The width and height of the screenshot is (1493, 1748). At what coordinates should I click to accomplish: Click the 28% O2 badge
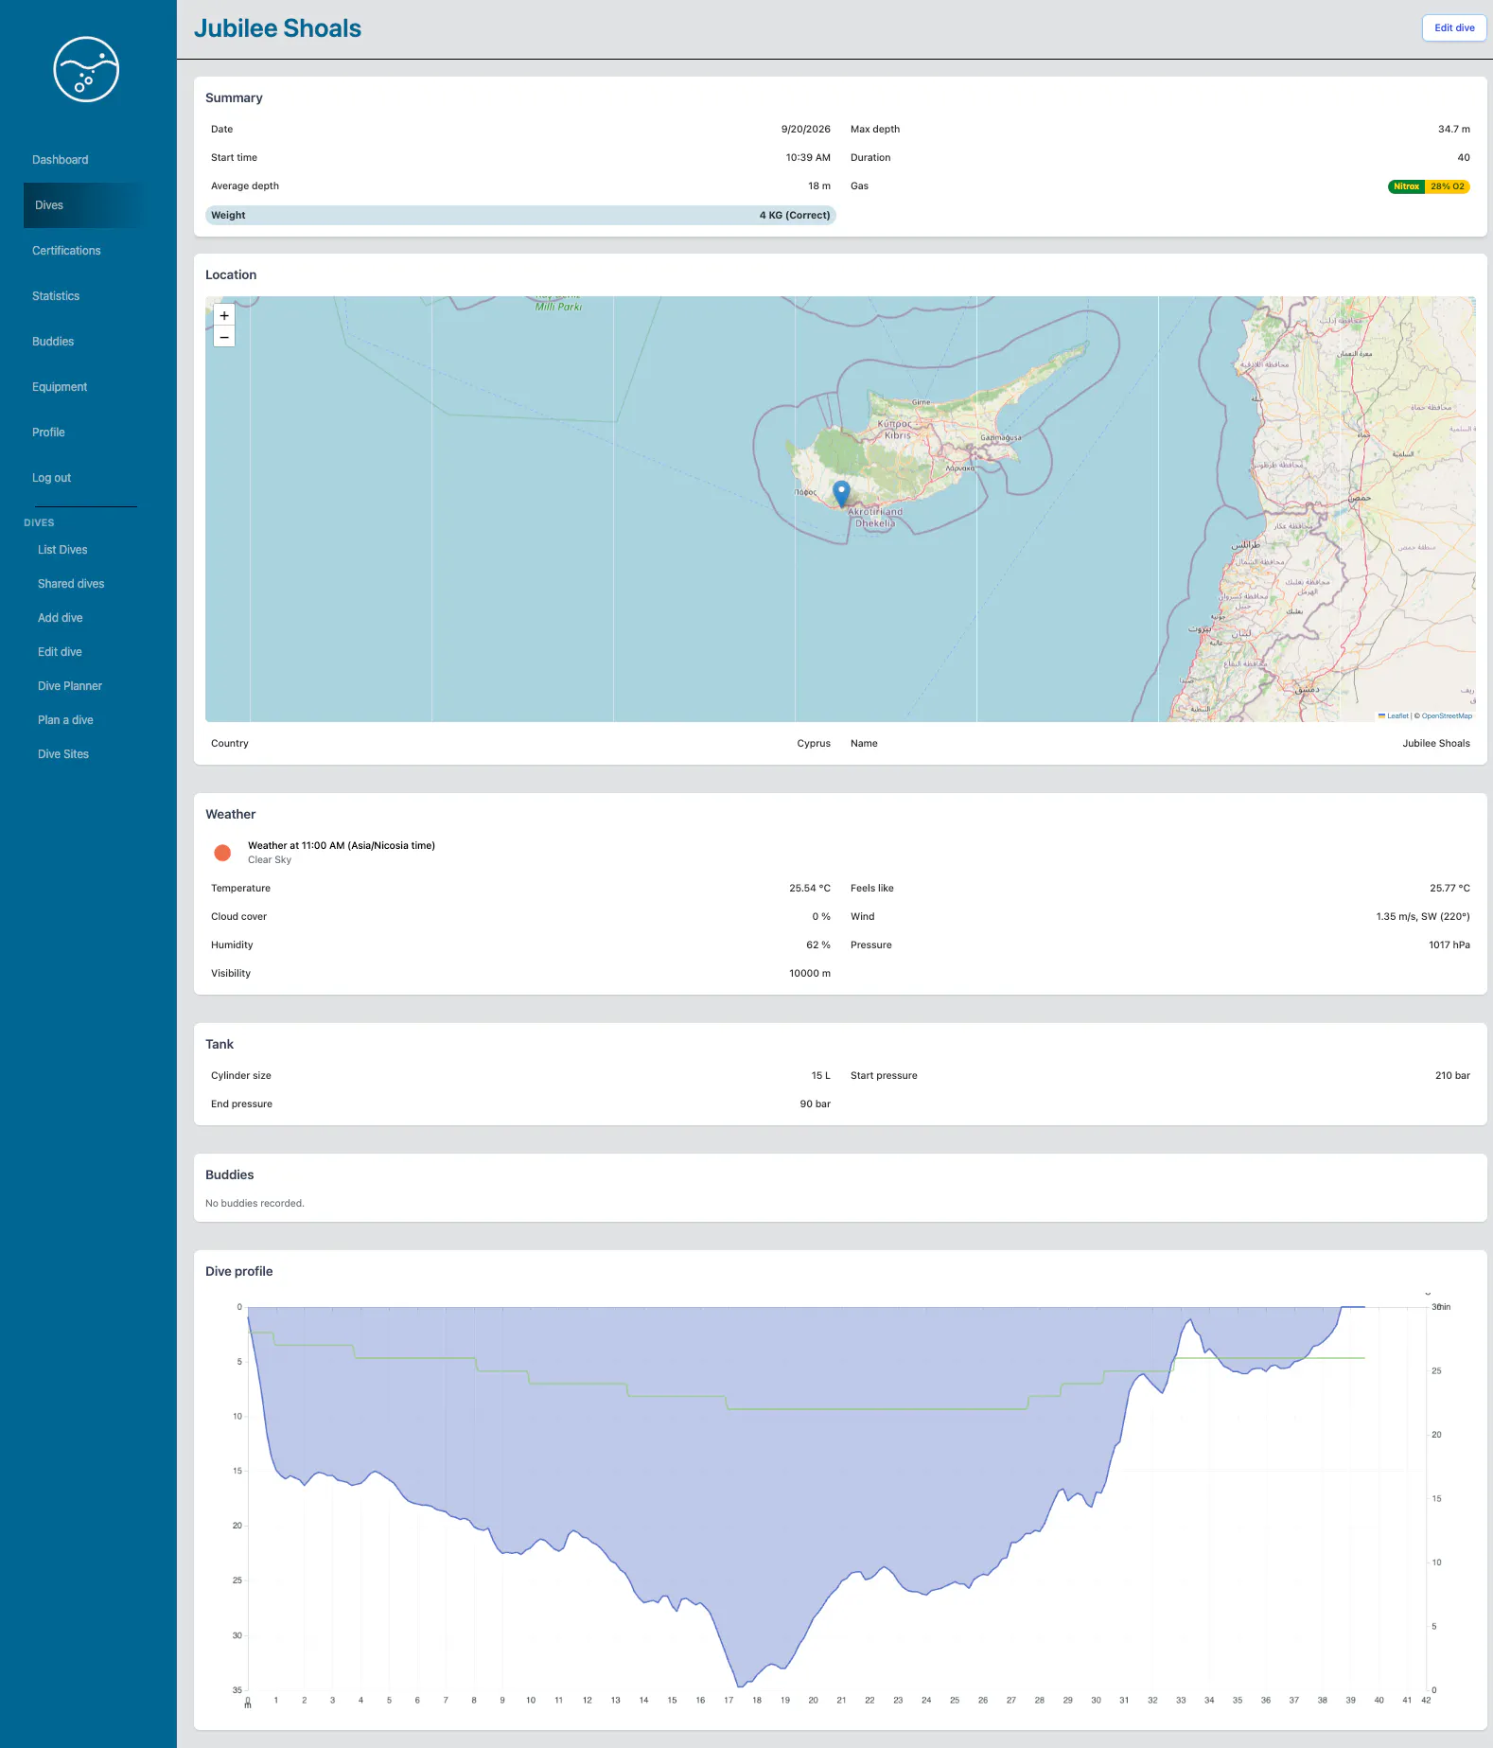pos(1448,186)
